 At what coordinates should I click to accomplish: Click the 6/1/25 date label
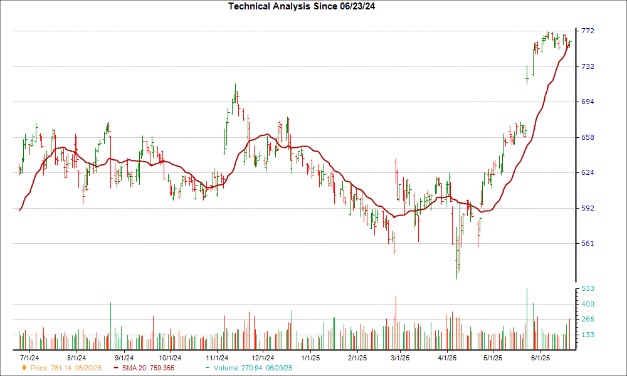pos(540,358)
